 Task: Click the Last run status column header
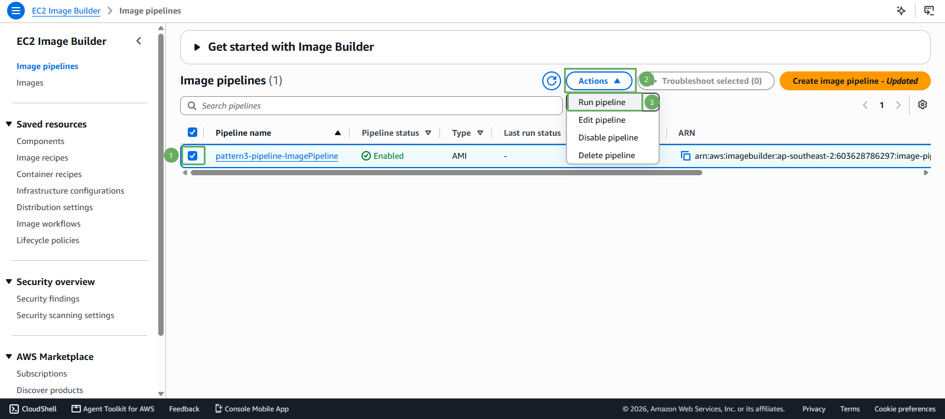click(x=532, y=133)
